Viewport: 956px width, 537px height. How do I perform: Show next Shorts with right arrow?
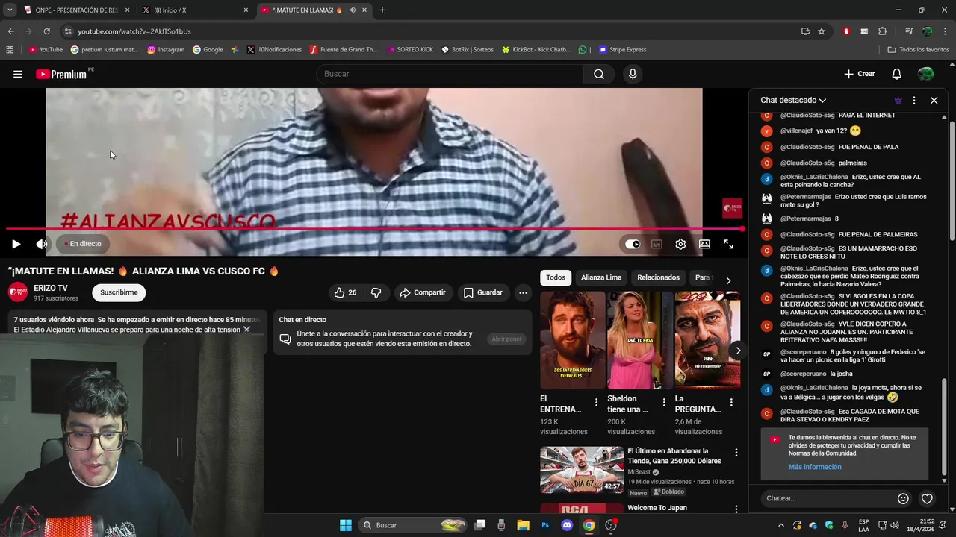coord(738,351)
